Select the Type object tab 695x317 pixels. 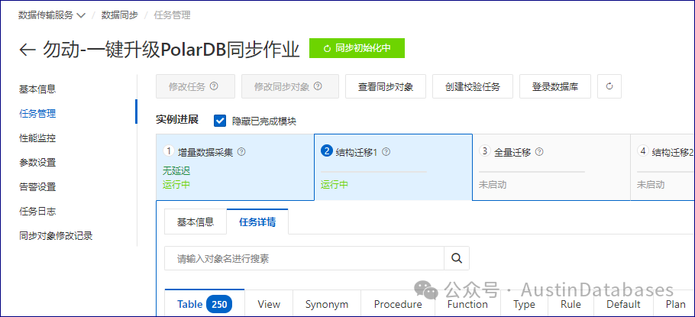coord(525,304)
